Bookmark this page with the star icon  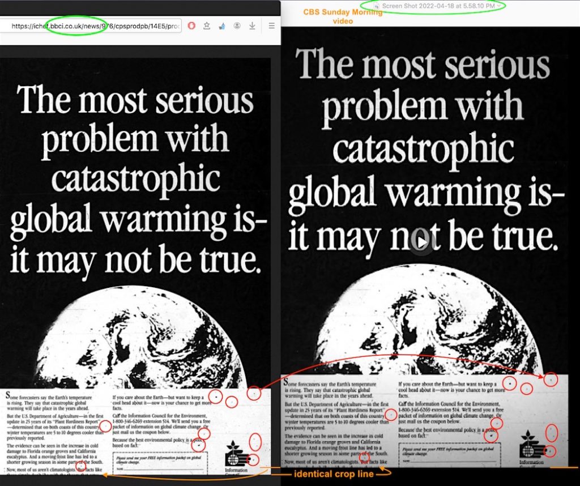click(207, 25)
